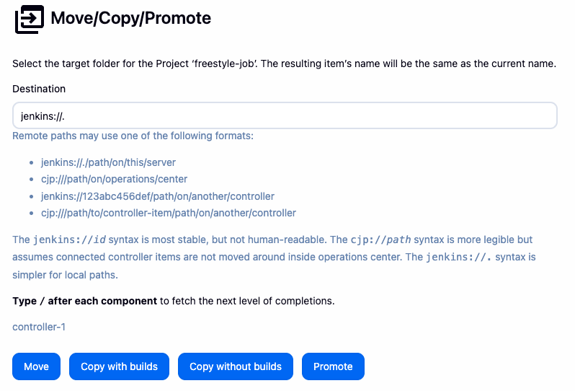The width and height of the screenshot is (575, 391).
Task: Click Copy without builds button
Action: [x=236, y=366]
